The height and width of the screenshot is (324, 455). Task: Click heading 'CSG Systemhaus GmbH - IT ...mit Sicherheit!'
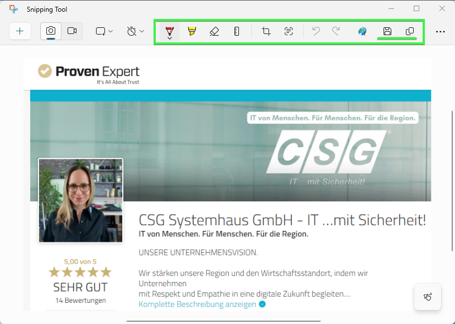pyautogui.click(x=282, y=220)
